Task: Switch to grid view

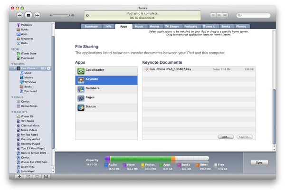Action: [219, 15]
